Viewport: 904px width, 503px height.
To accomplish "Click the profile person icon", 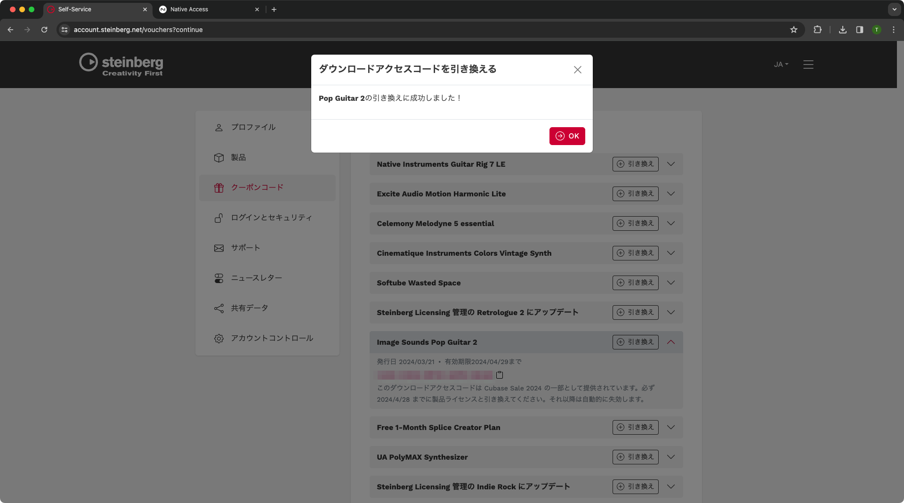I will pos(219,128).
